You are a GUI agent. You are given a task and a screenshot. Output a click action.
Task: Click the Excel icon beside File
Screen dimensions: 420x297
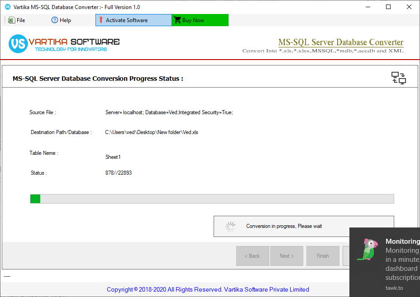(11, 20)
